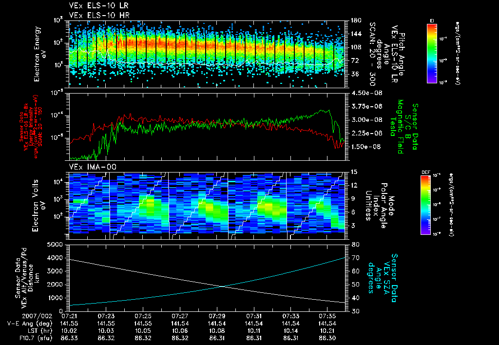
Task: Click the LST value 10.02
Action: coord(69,331)
